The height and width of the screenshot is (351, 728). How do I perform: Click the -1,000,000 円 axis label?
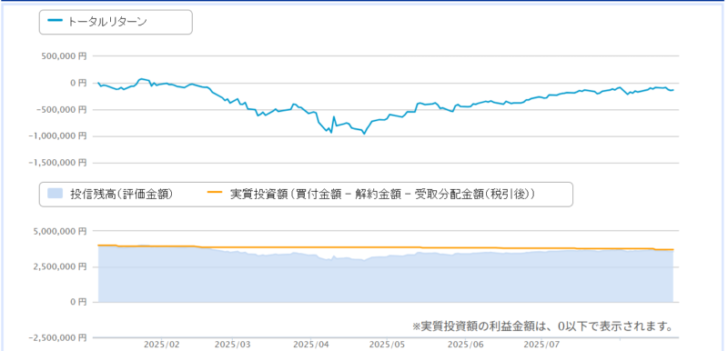[57, 135]
